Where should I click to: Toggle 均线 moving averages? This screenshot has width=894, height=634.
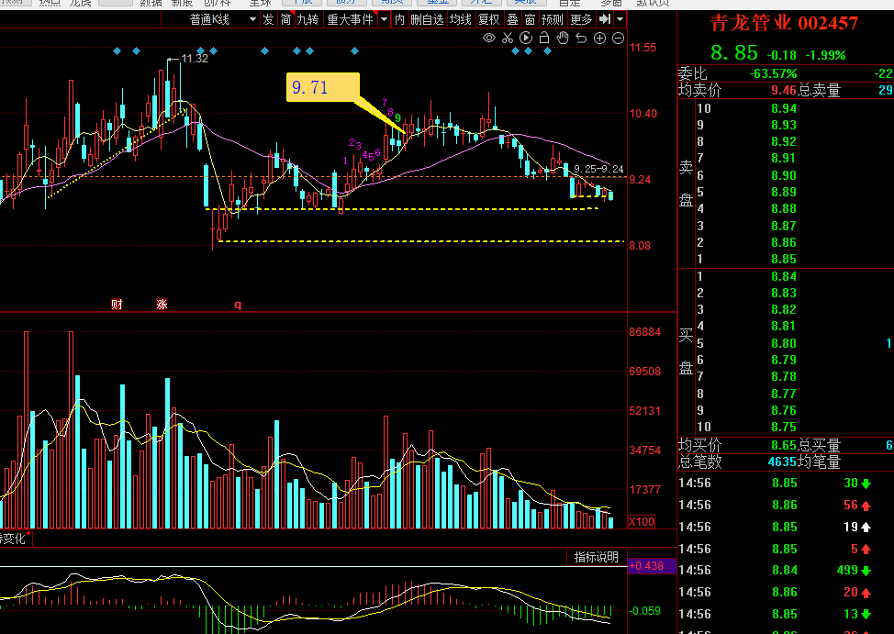460,19
